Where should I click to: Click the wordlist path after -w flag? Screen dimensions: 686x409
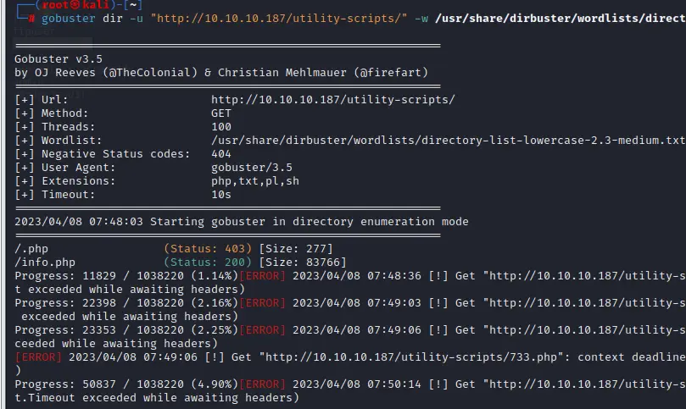click(x=560, y=19)
